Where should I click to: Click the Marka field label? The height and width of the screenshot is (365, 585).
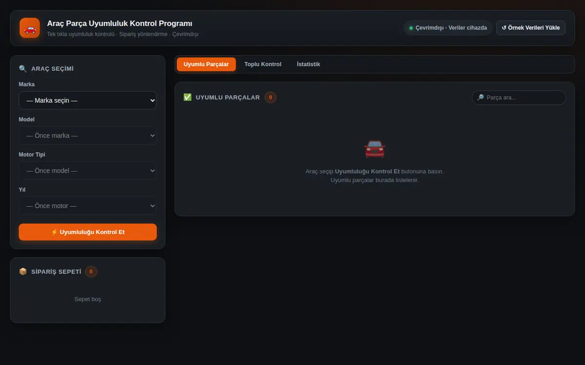click(27, 84)
